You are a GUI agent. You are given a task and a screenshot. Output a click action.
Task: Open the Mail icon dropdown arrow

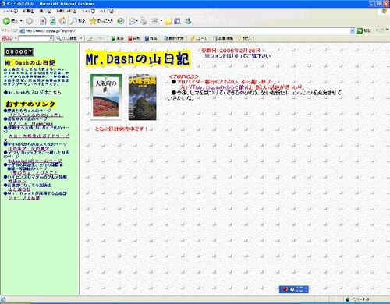(137, 21)
